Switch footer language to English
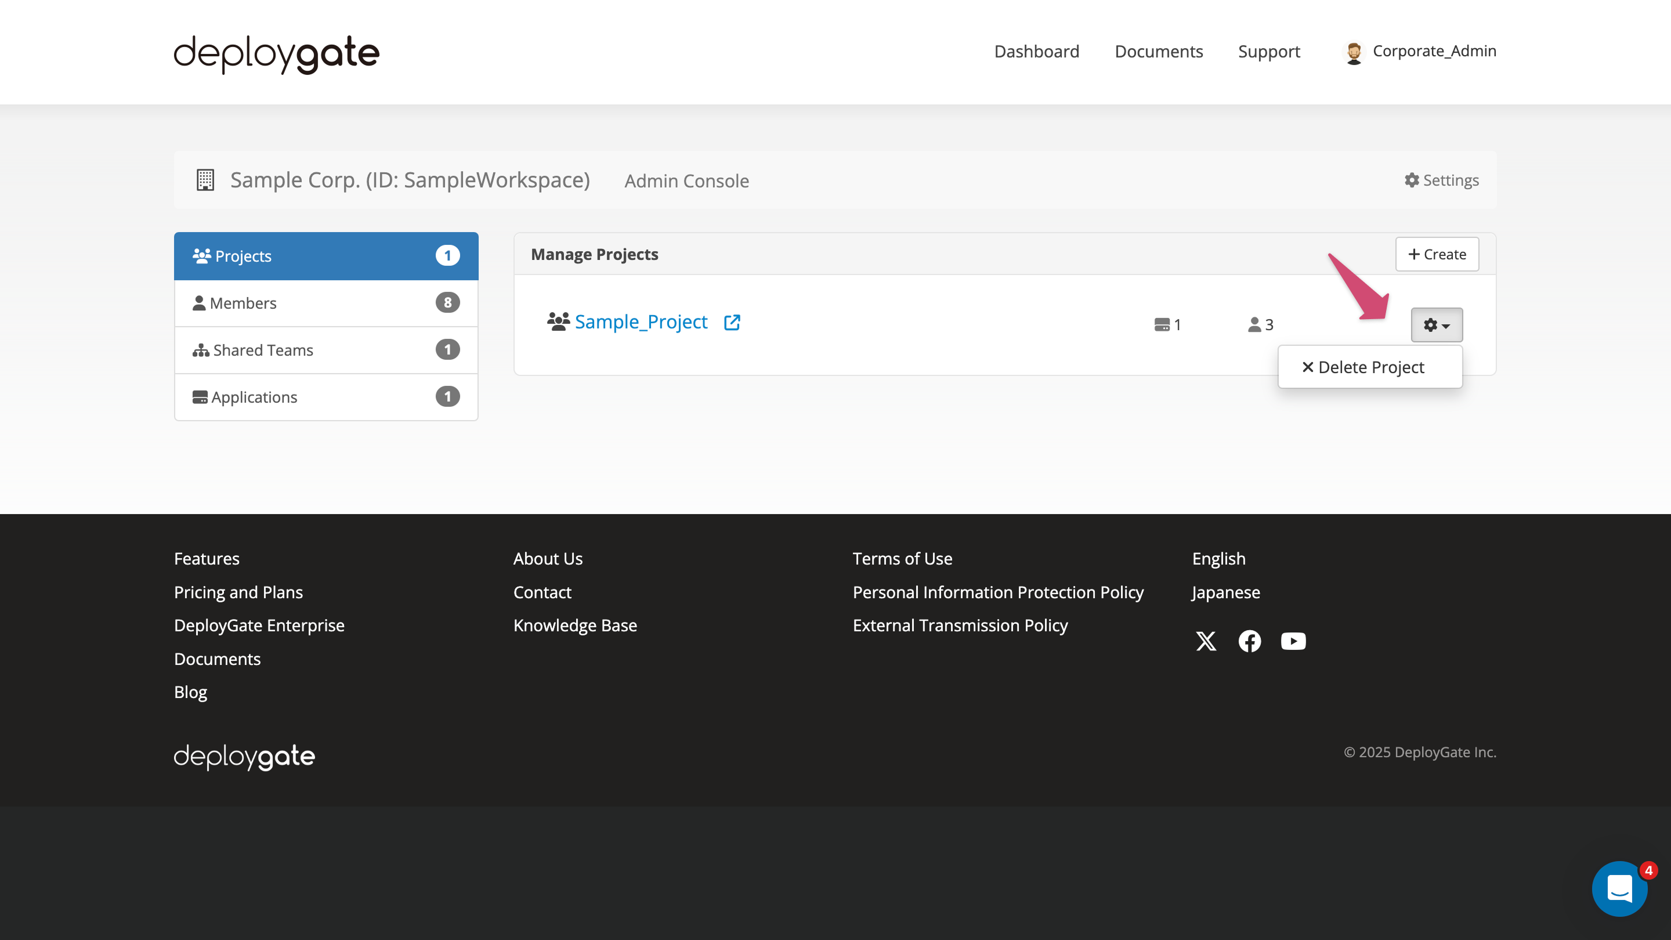 (1218, 558)
